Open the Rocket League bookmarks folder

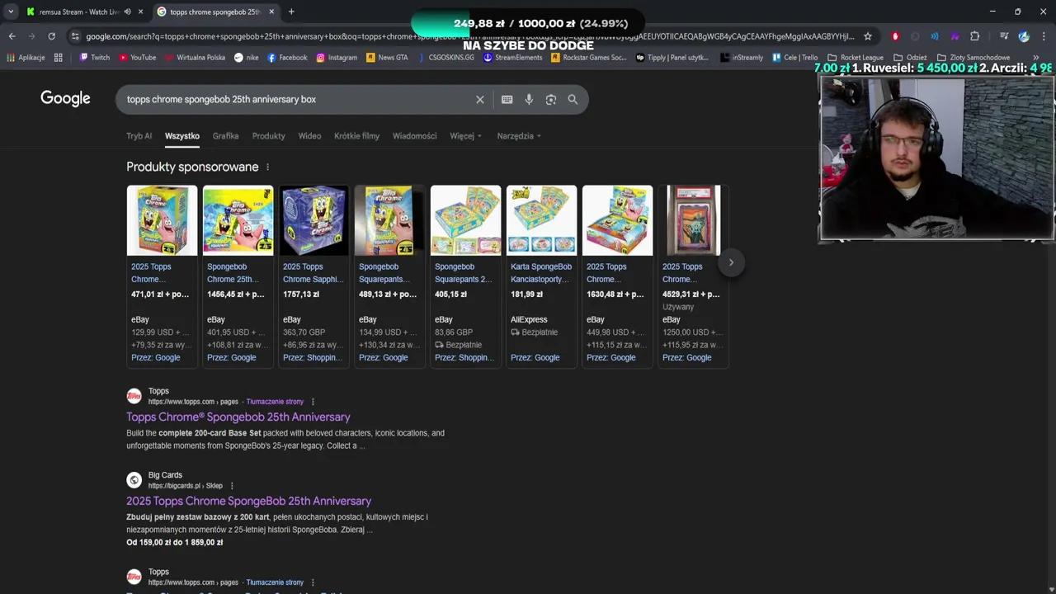[x=855, y=58]
